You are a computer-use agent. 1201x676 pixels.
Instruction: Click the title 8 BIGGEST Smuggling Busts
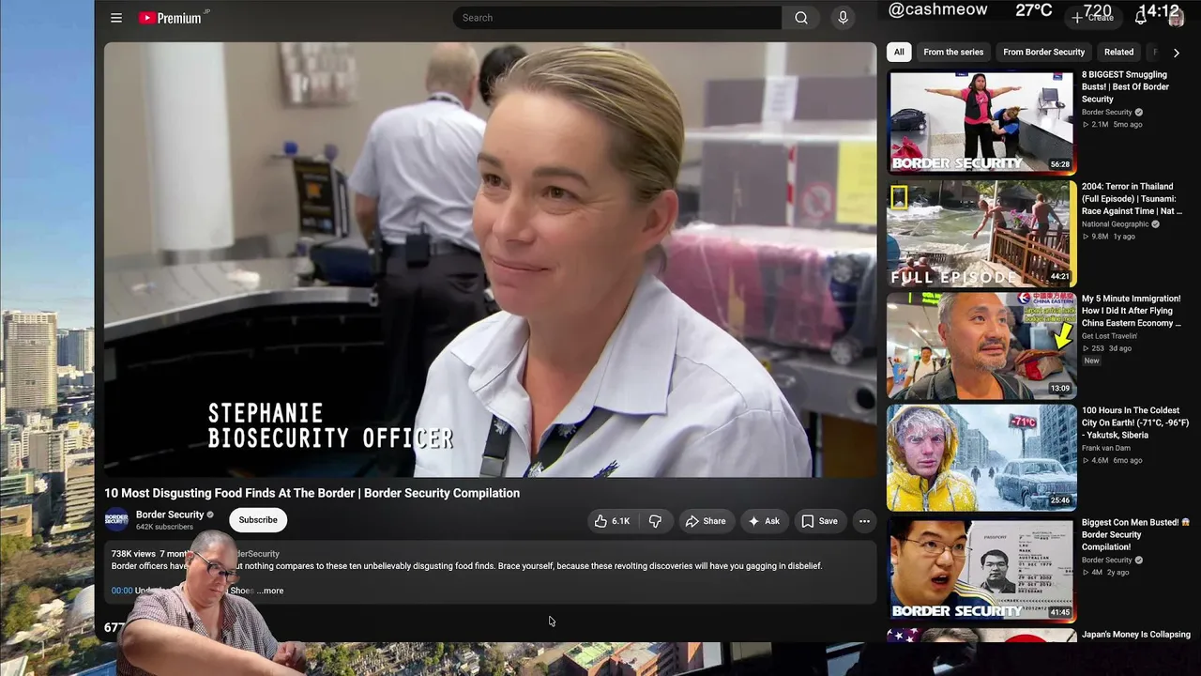1126,86
